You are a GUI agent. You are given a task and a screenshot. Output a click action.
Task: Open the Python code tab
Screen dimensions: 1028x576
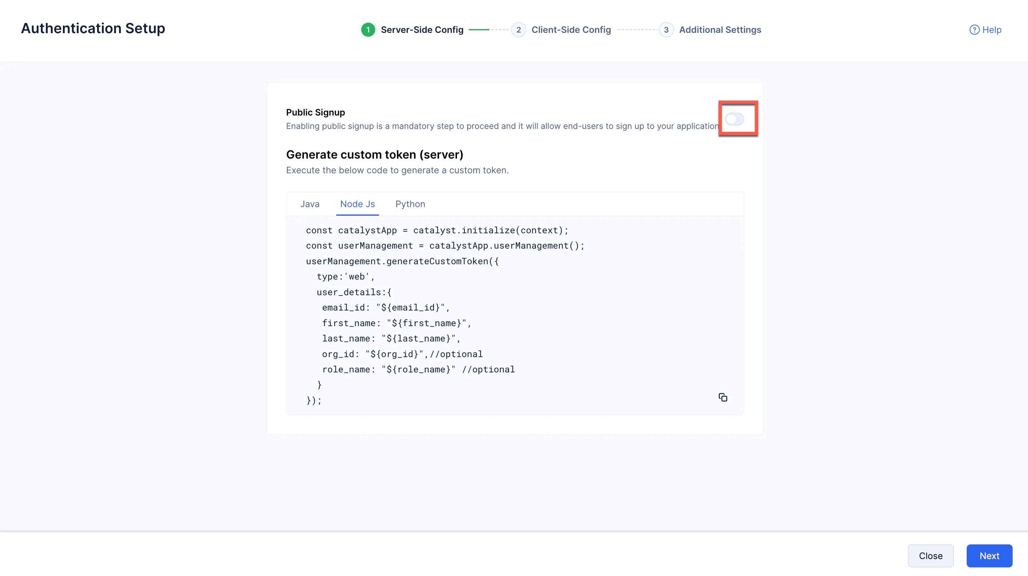410,204
